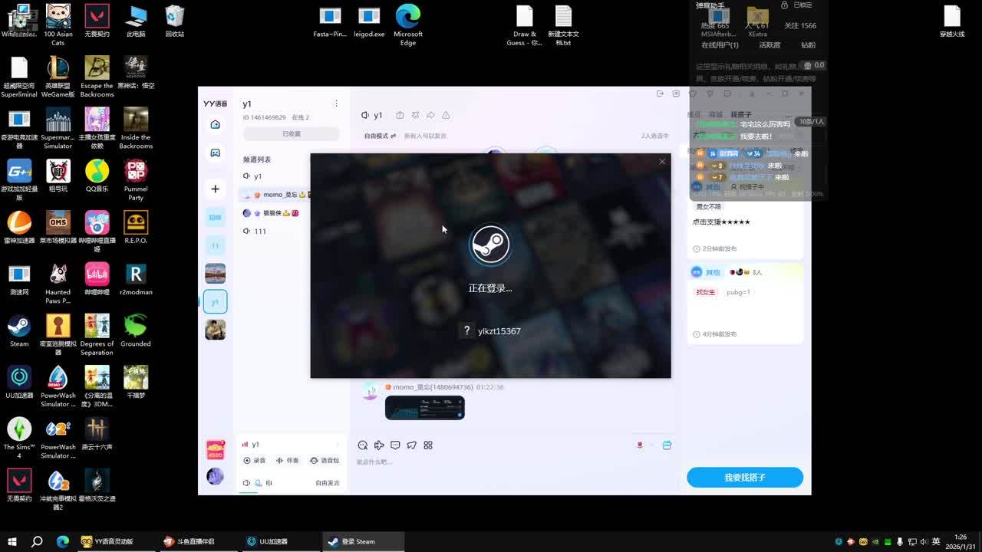Select 活跃度 tab in 弹幕助手

pos(769,45)
